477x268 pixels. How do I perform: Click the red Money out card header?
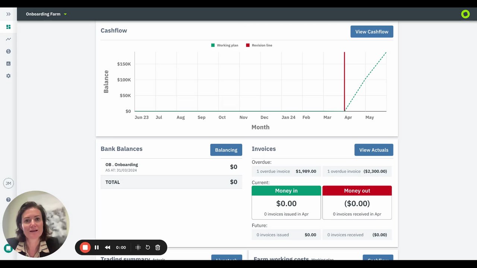(357, 191)
